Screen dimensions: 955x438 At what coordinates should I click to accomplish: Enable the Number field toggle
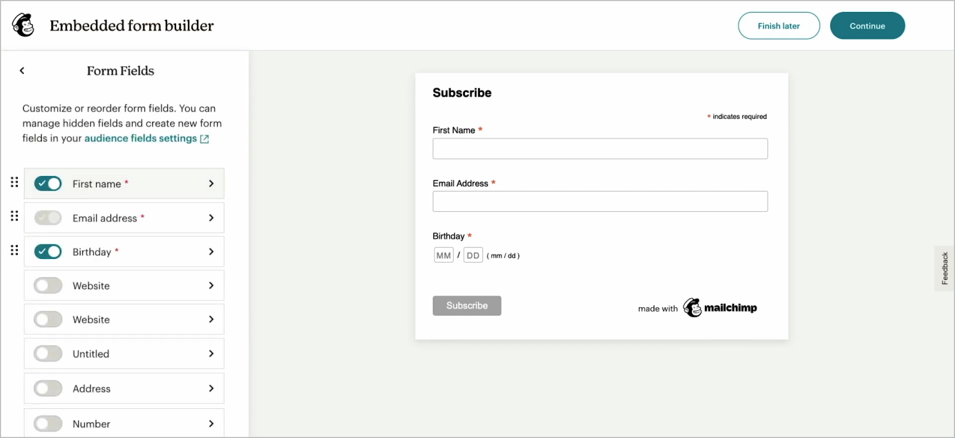pyautogui.click(x=48, y=423)
